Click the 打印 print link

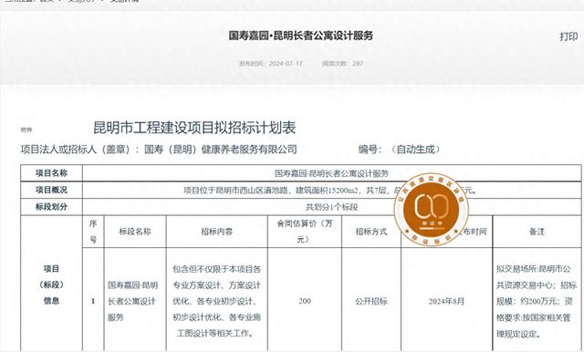click(568, 36)
